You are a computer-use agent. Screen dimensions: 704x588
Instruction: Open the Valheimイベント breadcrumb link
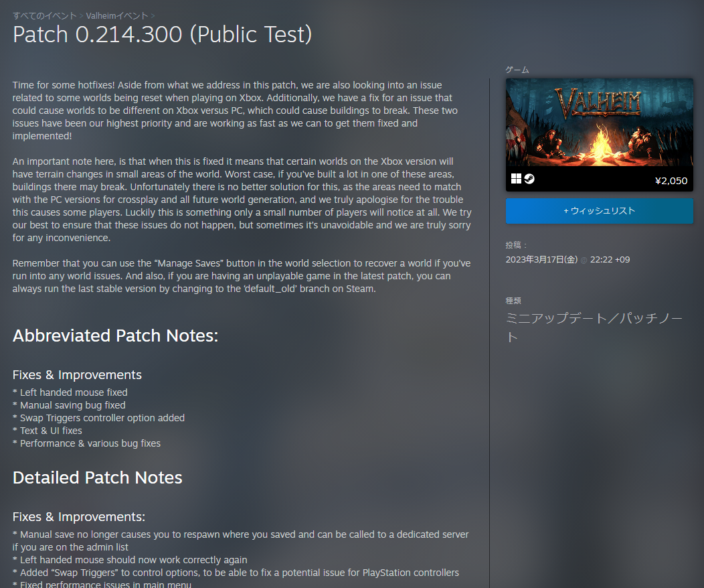118,15
